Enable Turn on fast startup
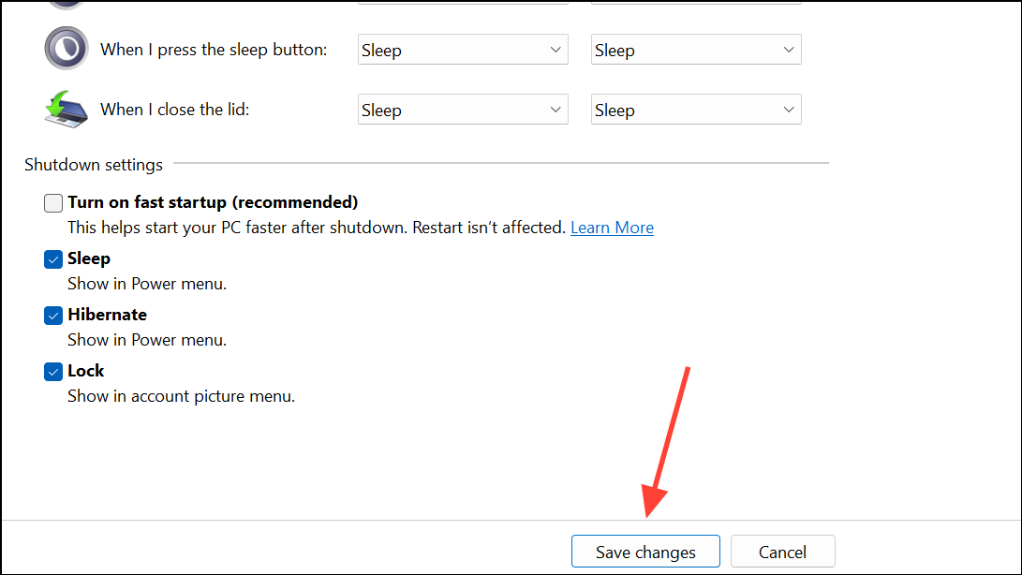Viewport: 1022px width, 575px height. (53, 202)
